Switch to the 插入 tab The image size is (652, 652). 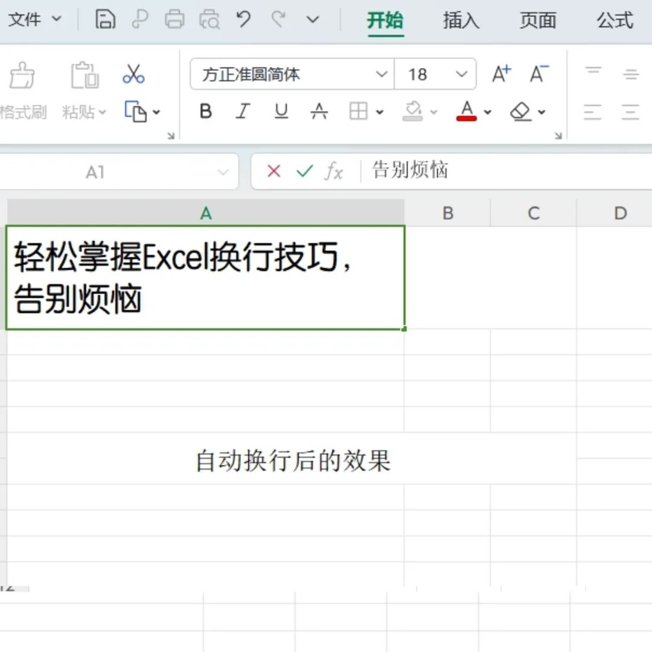point(461,21)
